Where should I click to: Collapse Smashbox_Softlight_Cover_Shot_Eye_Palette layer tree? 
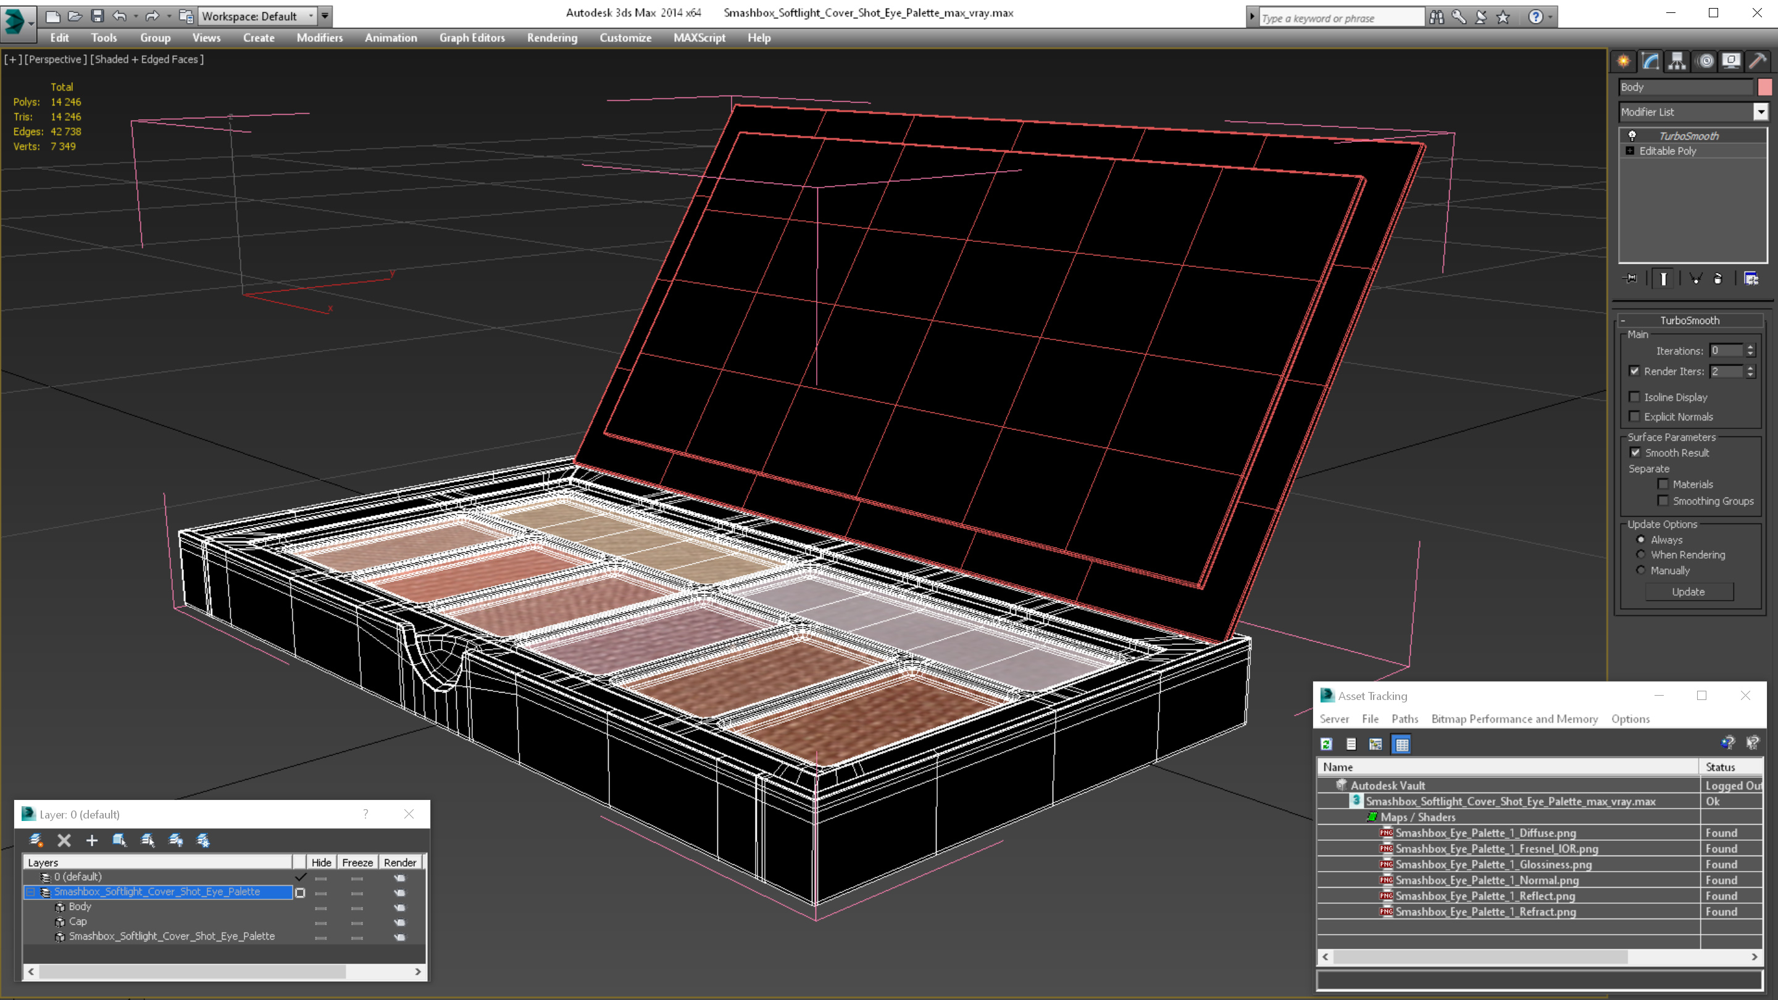[x=30, y=891]
